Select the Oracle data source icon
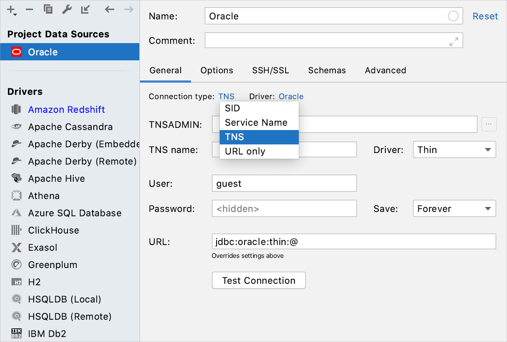 pos(17,52)
